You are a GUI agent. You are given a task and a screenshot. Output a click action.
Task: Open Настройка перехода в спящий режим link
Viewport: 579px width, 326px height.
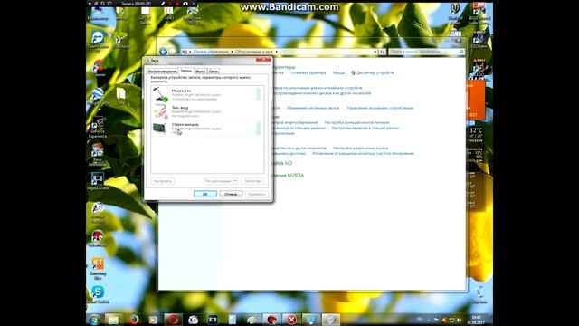pyautogui.click(x=365, y=128)
